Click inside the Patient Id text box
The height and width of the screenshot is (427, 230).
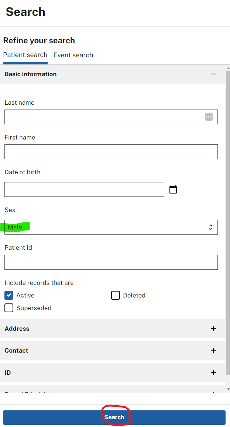(111, 262)
